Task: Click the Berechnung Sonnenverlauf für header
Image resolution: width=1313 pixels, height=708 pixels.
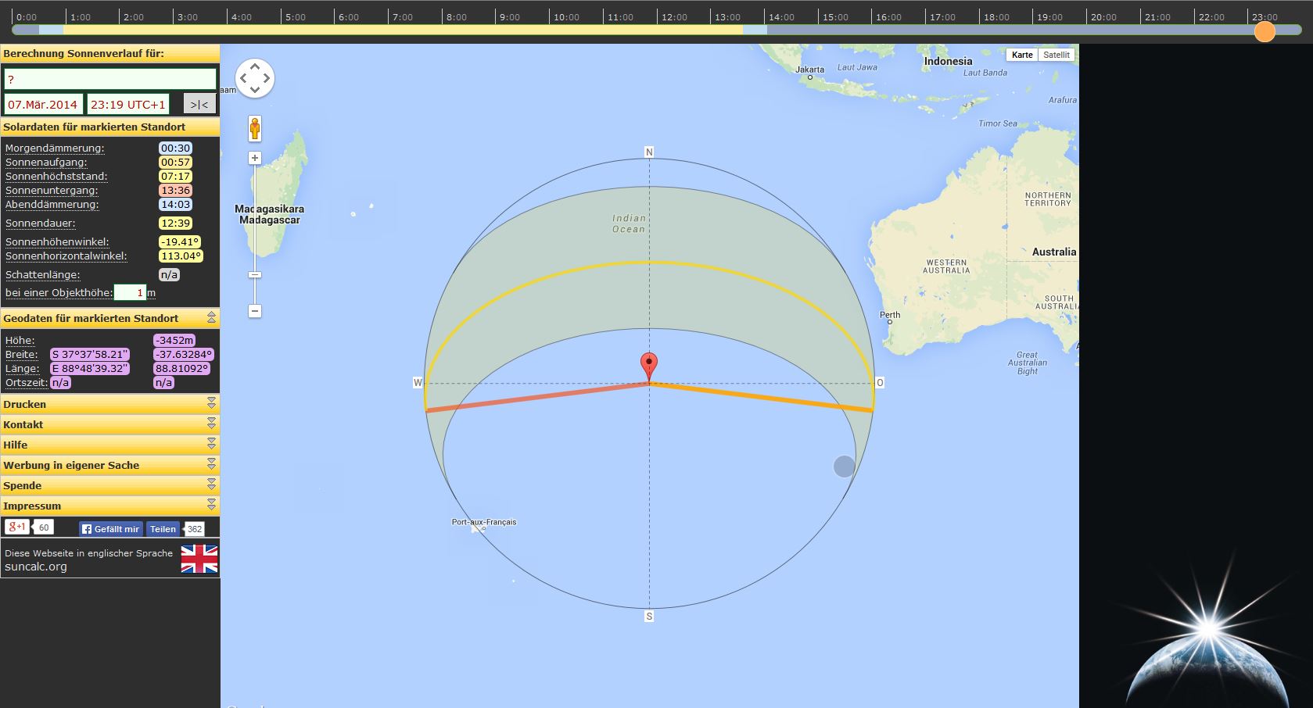Action: click(110, 53)
